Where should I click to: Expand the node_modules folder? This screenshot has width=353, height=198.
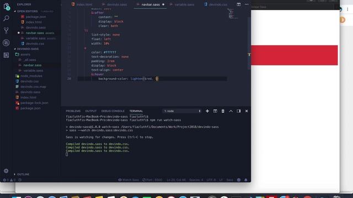pyautogui.click(x=31, y=76)
